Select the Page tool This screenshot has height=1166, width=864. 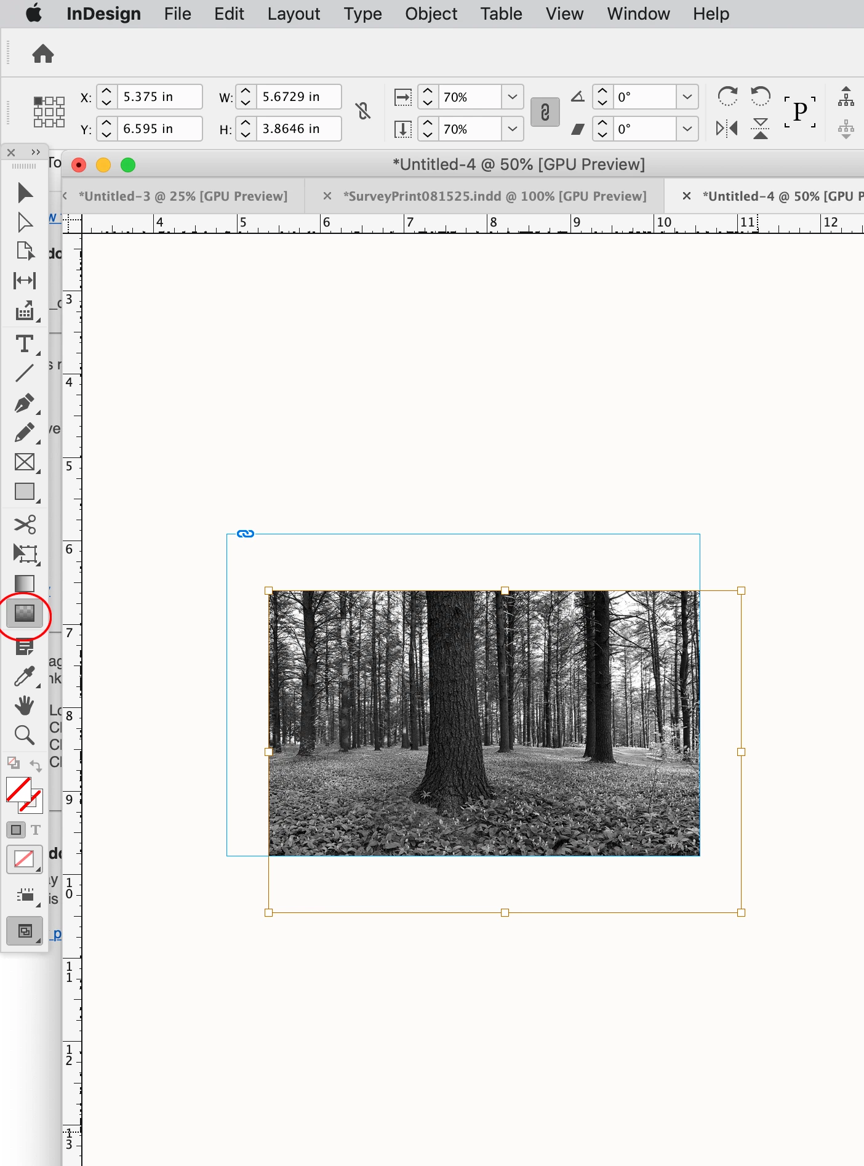pos(25,251)
